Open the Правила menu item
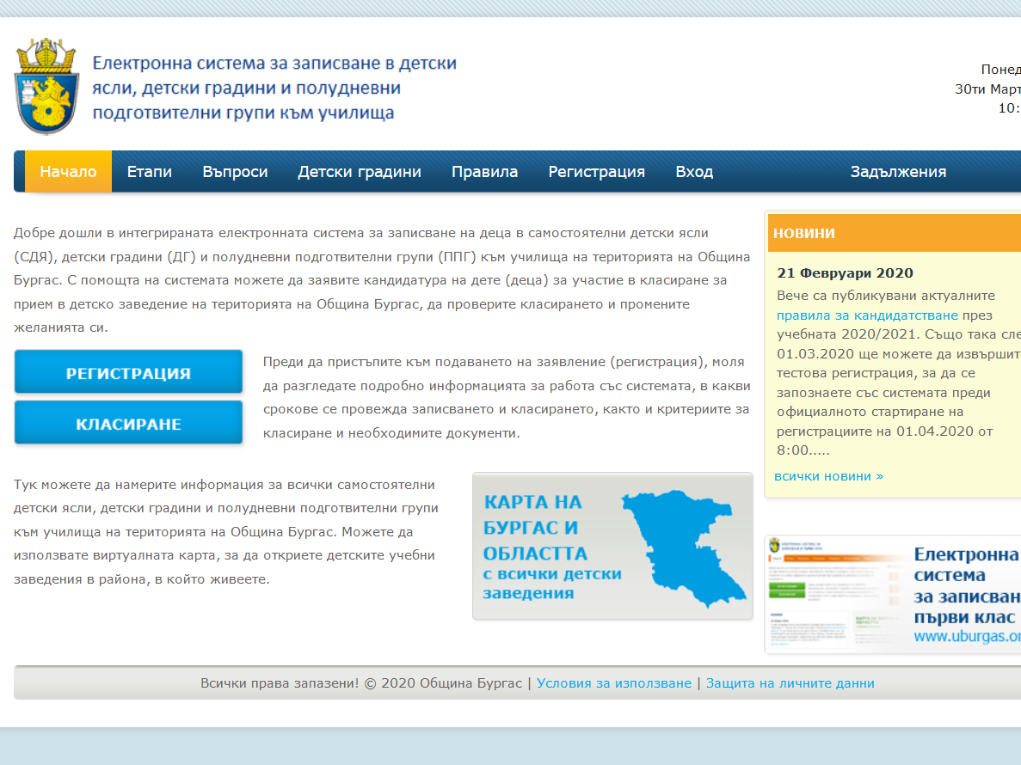Image resolution: width=1021 pixels, height=765 pixels. coord(485,172)
